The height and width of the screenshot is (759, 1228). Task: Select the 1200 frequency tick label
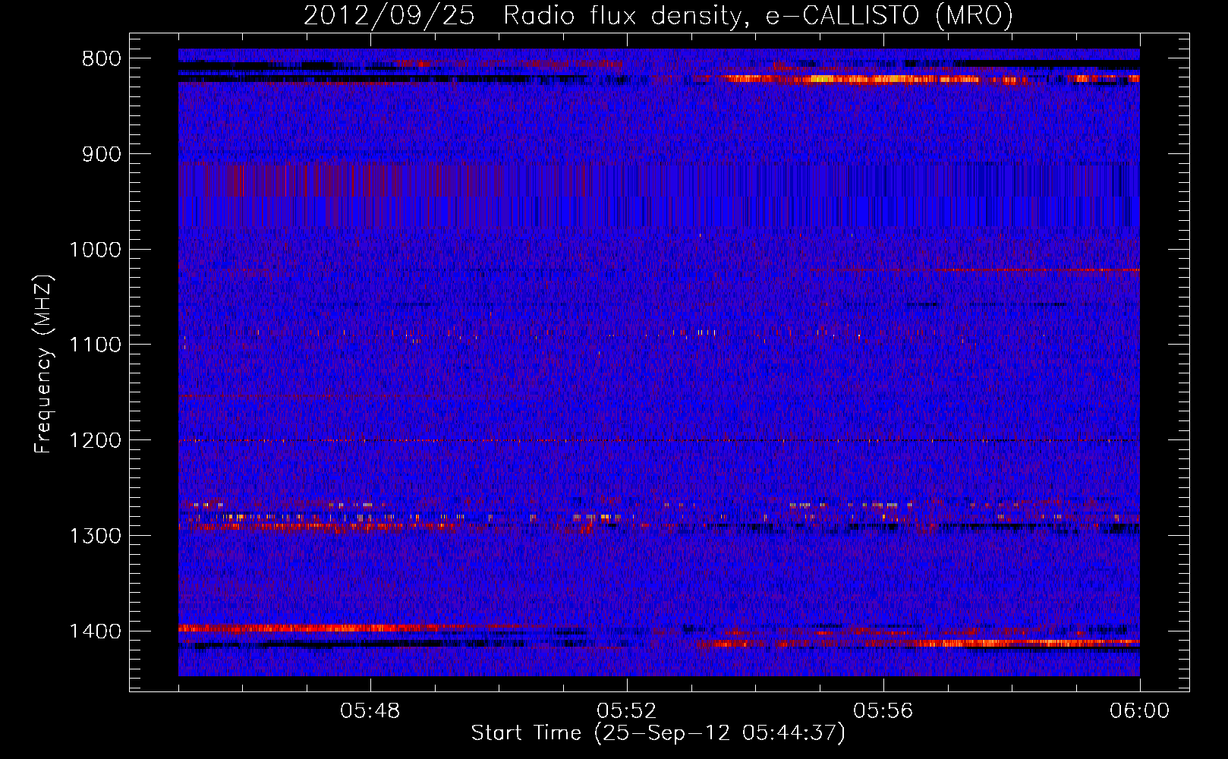click(95, 441)
